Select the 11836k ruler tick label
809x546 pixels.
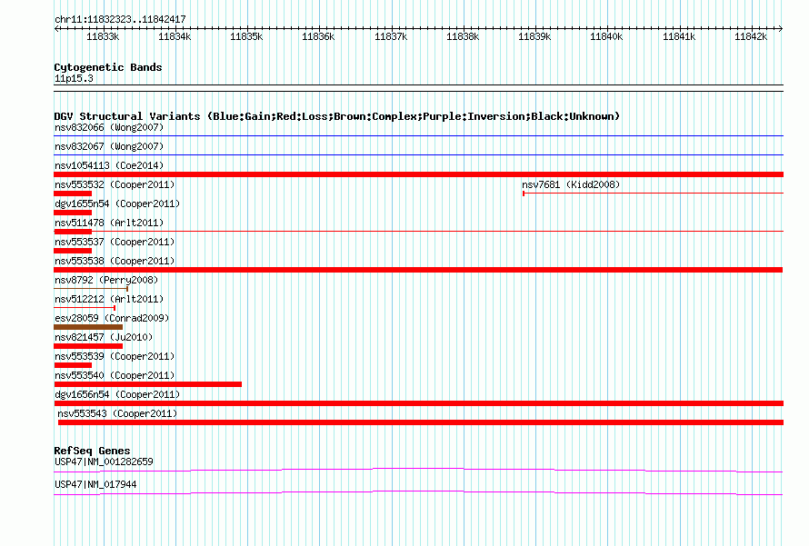pos(318,36)
